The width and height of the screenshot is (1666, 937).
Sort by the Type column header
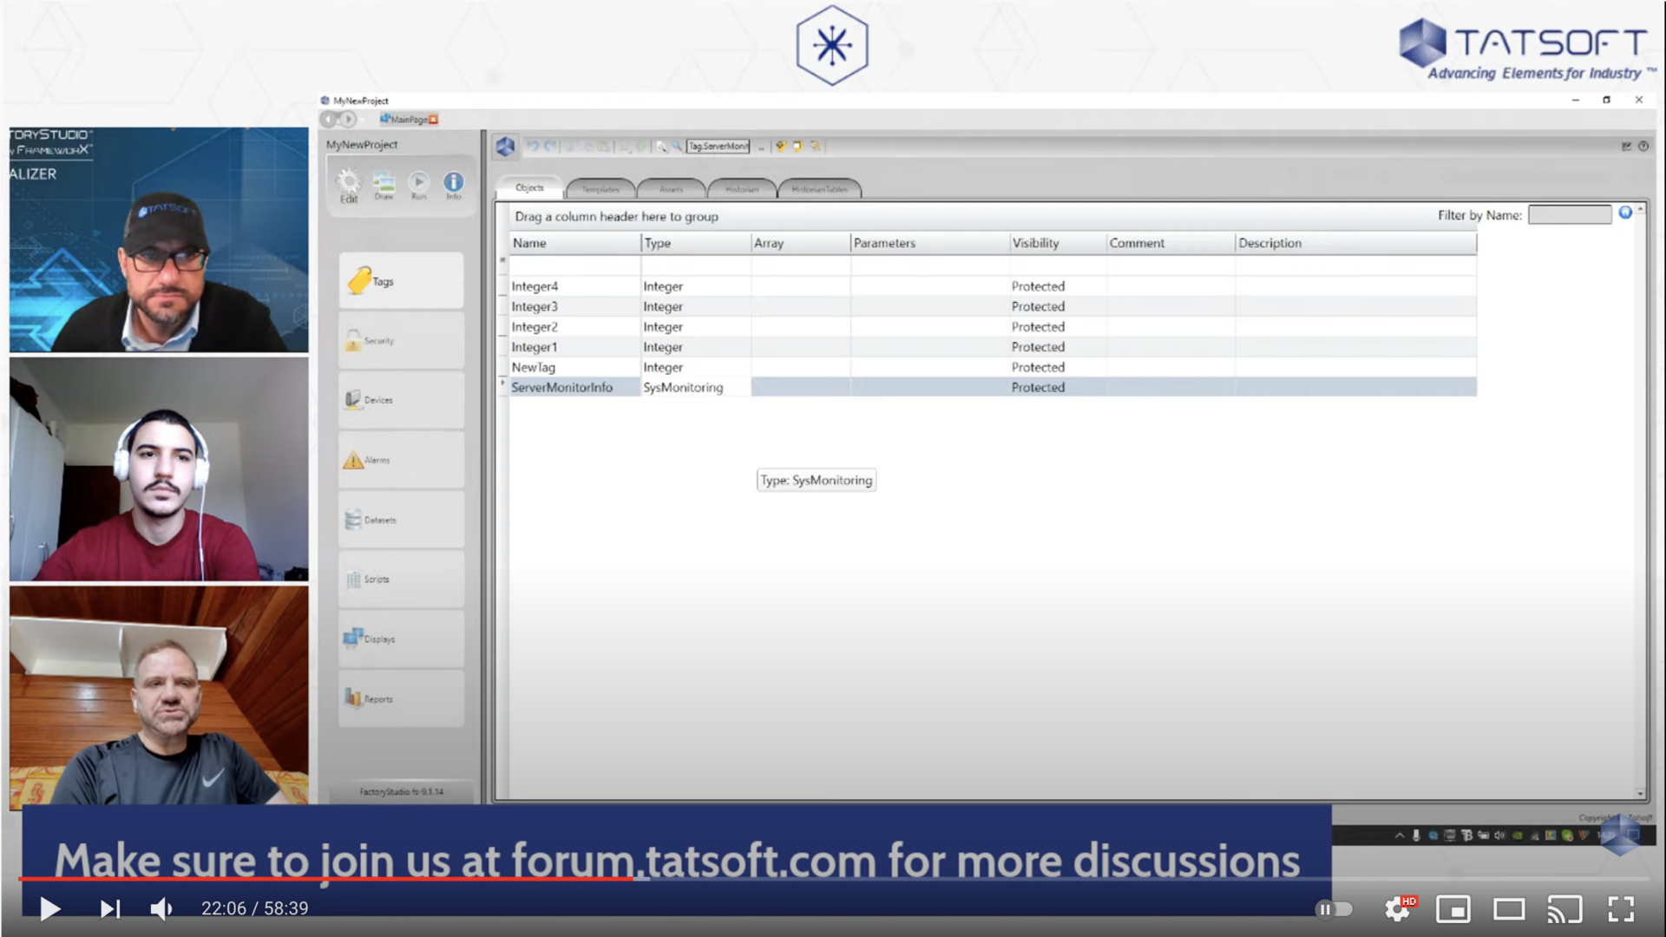coord(696,243)
